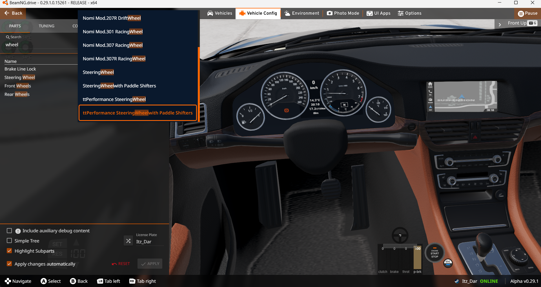The image size is (541, 287).
Task: Enable the Simple Tree checkbox
Action: [x=9, y=241]
